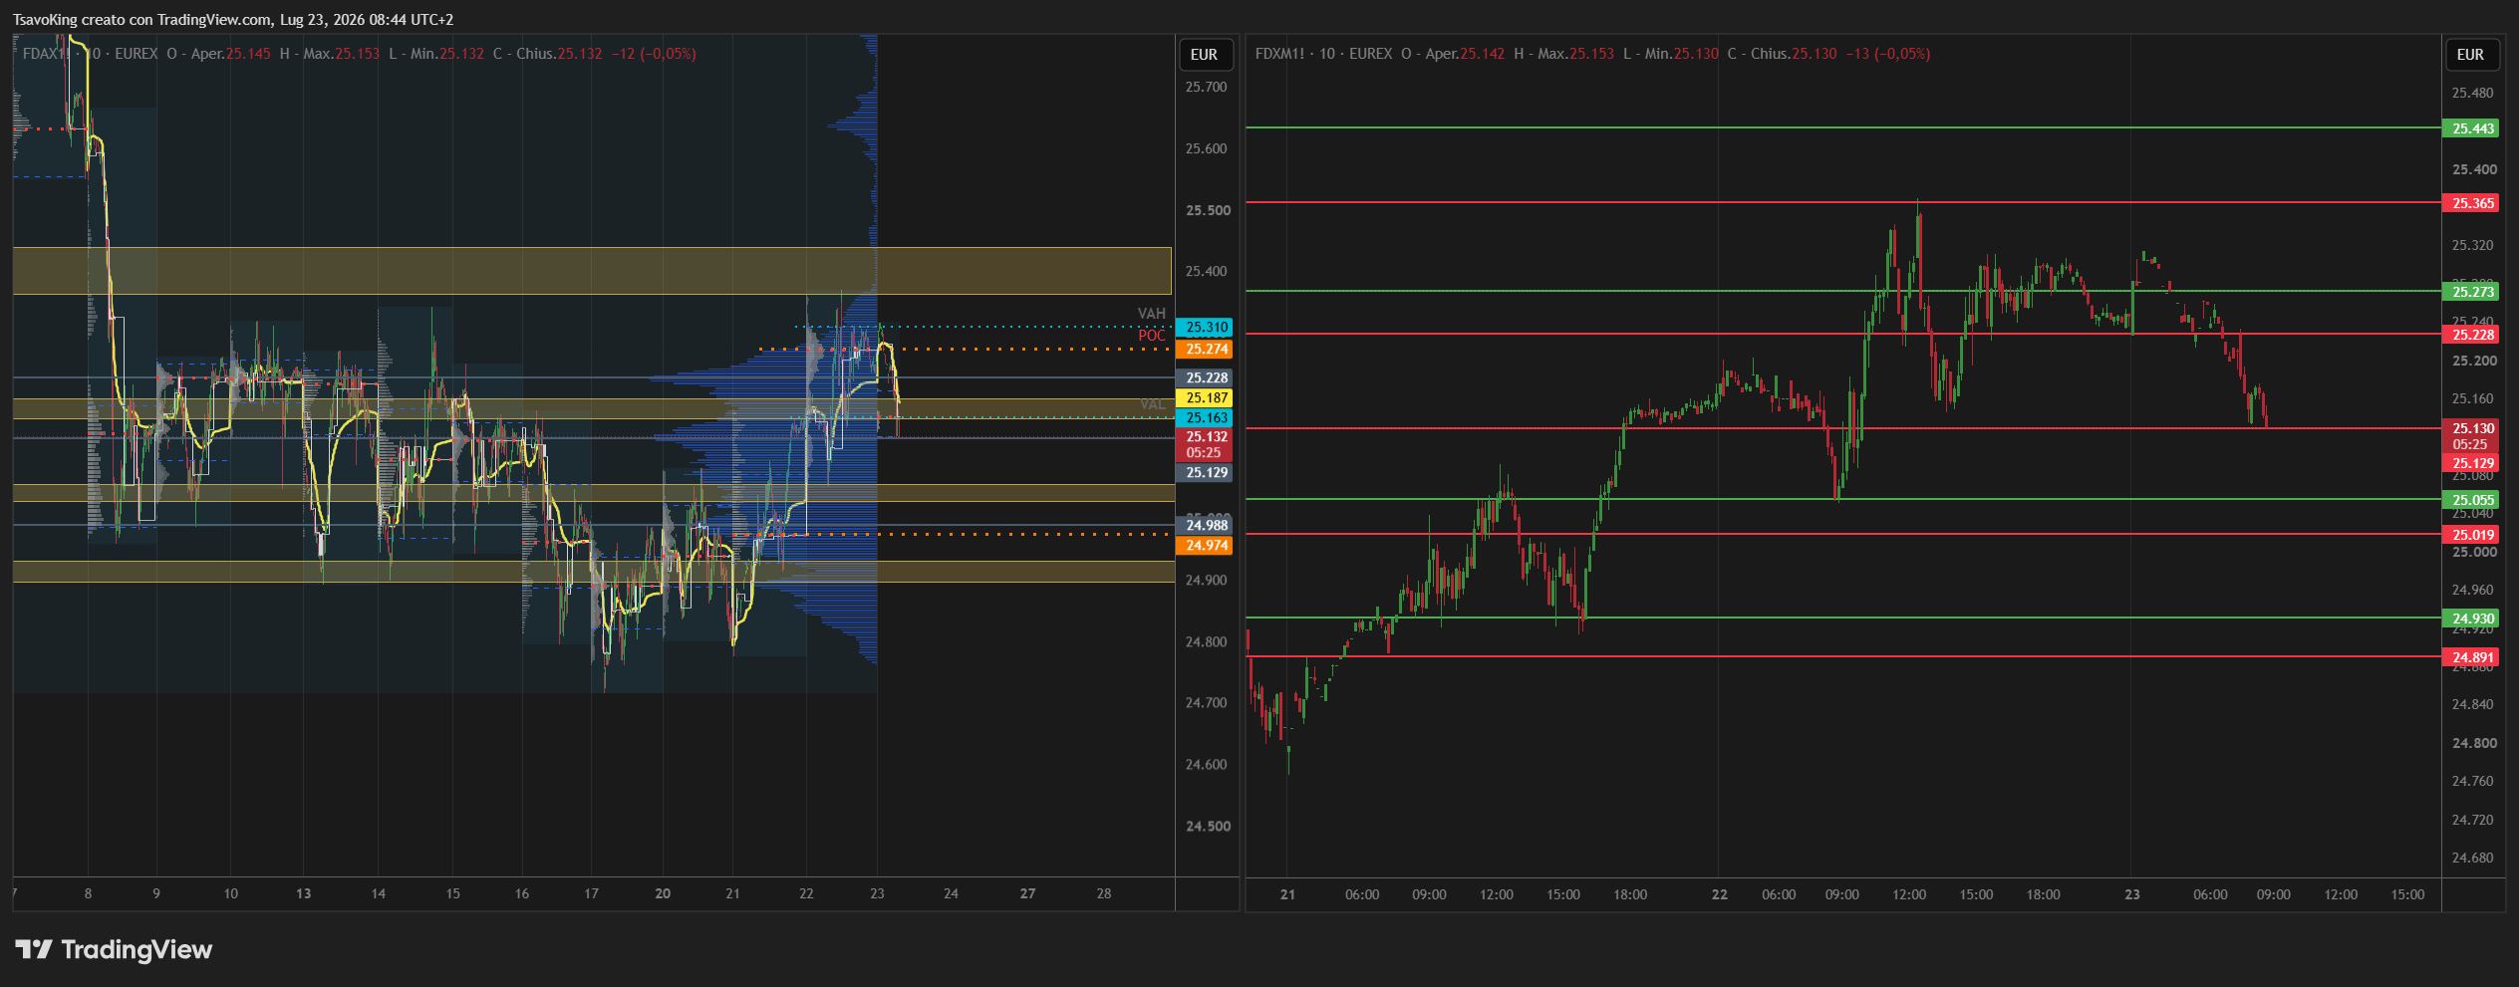Click 24.800 on the right price axis
Viewport: 2519px width, 987px height.
pyautogui.click(x=2473, y=743)
